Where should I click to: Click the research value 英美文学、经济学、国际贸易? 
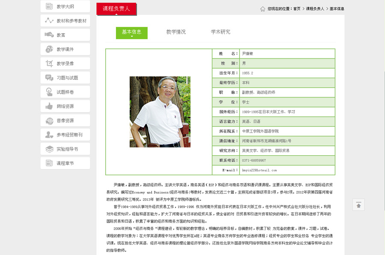[x=266, y=151]
